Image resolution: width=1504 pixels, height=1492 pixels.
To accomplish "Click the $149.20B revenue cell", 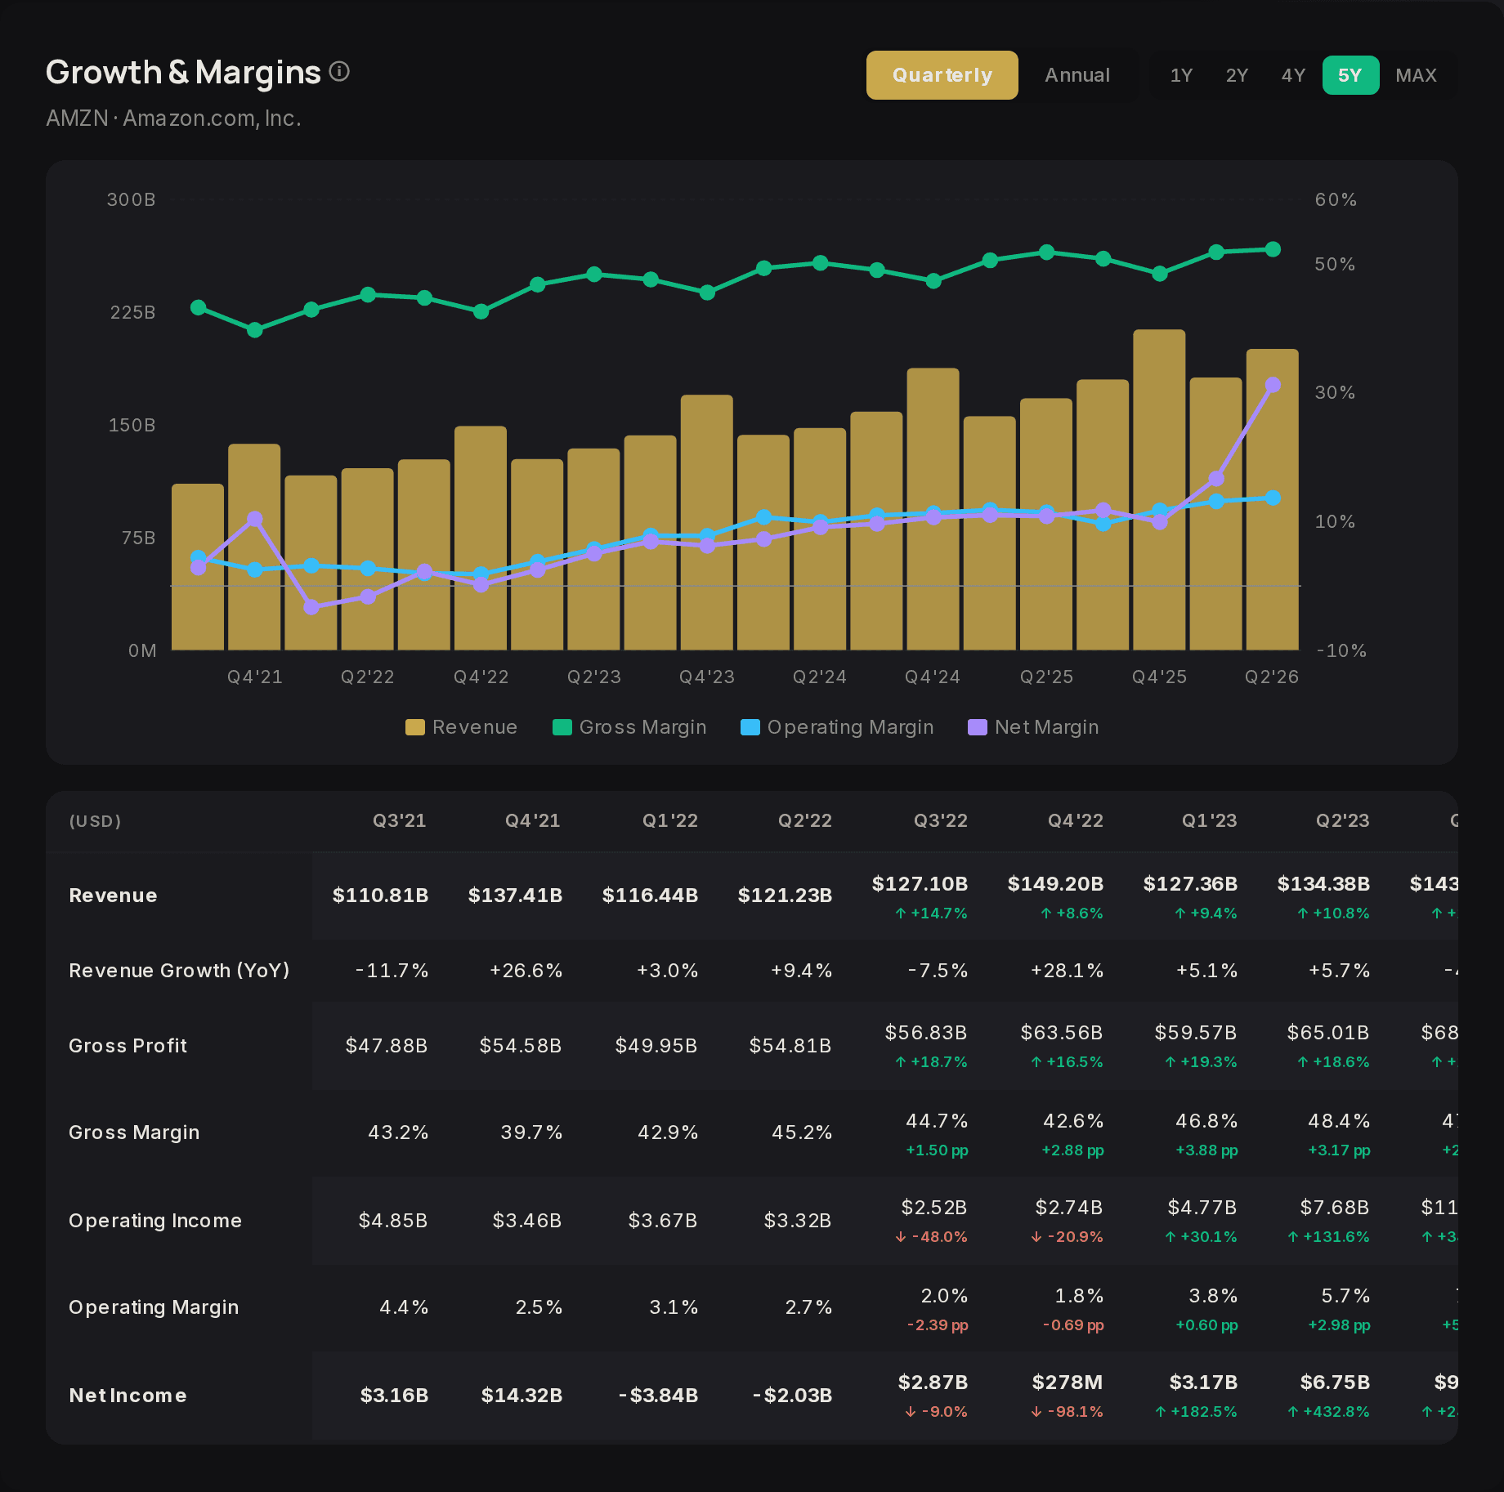I will [x=1055, y=884].
